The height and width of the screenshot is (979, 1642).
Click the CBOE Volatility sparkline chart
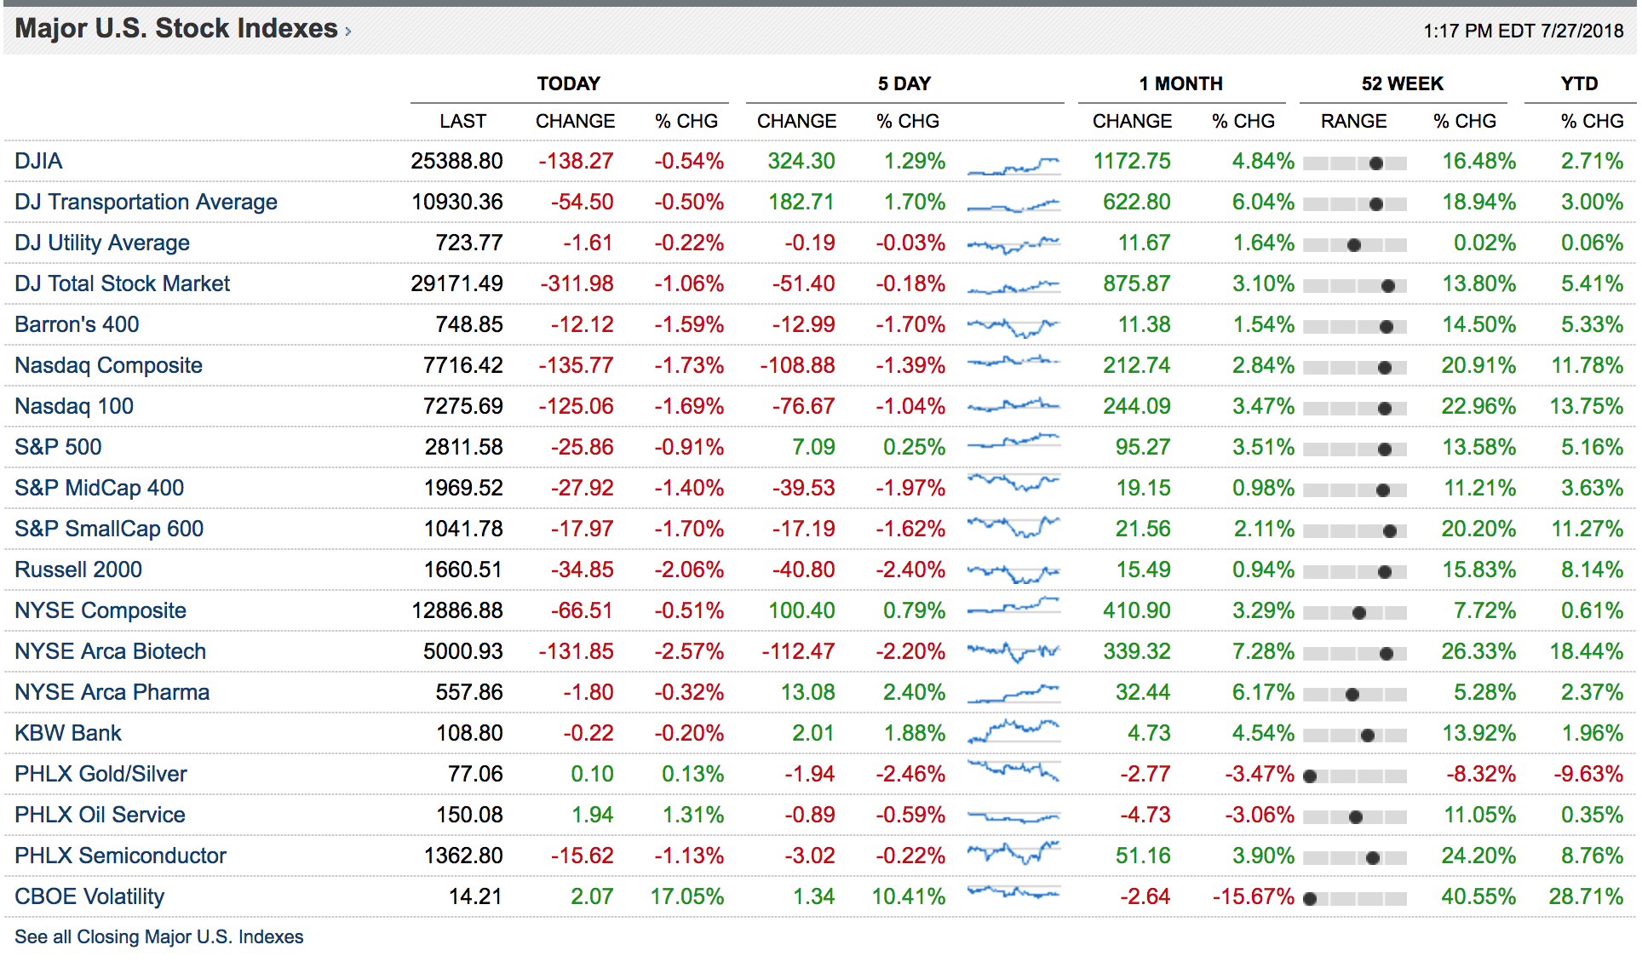1013,893
